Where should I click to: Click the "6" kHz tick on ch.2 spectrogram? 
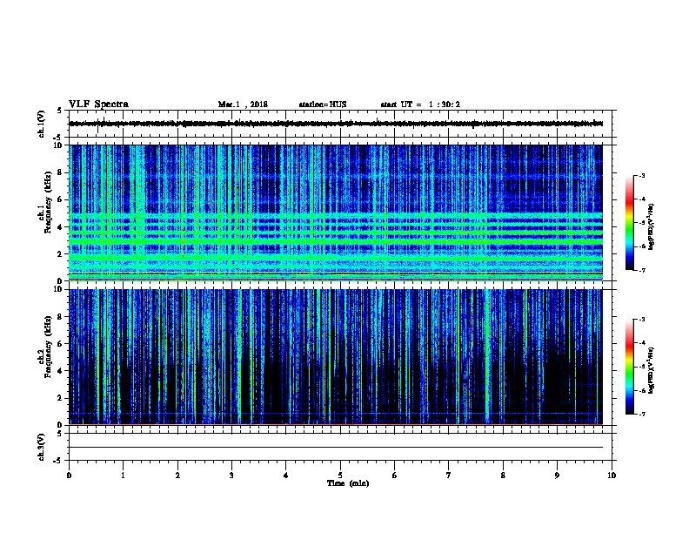[61, 343]
